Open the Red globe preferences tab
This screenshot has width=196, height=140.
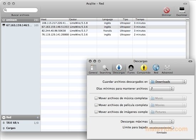pyautogui.click(x=156, y=69)
